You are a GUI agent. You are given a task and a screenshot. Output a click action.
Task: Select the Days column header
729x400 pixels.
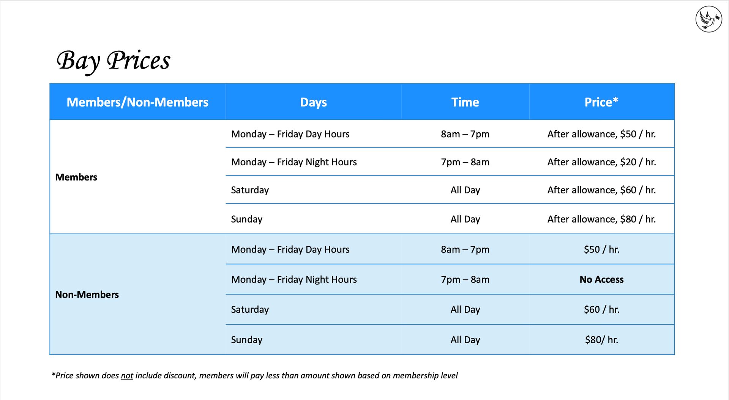[313, 102]
